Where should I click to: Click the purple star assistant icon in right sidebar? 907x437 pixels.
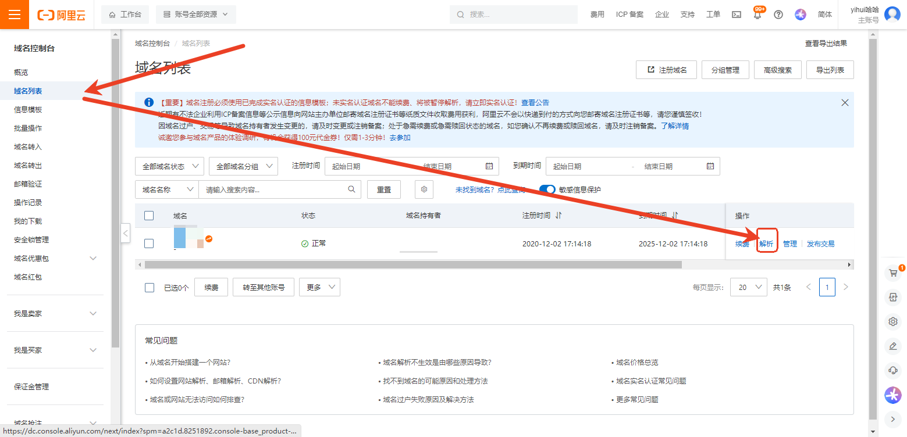coord(892,395)
